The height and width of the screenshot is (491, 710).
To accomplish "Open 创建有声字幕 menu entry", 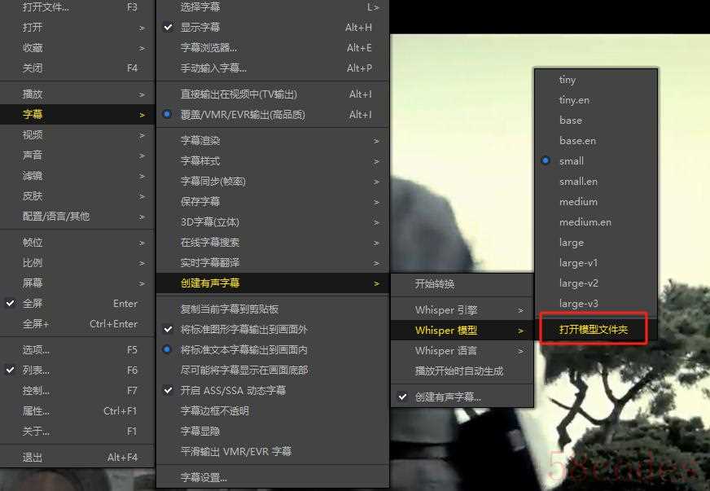I will pyautogui.click(x=272, y=283).
